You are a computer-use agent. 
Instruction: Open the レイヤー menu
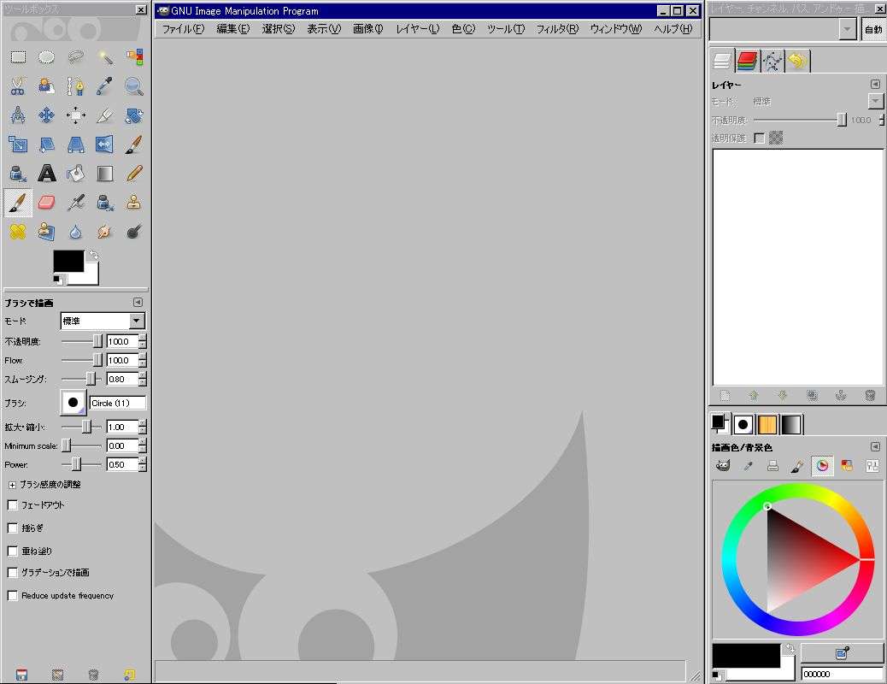click(417, 29)
